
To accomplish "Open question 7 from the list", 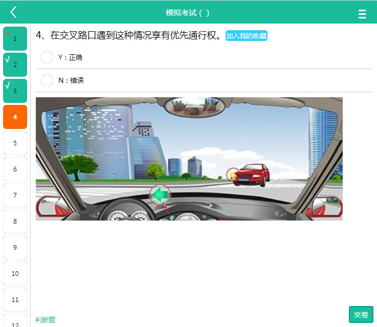I will pyautogui.click(x=15, y=195).
